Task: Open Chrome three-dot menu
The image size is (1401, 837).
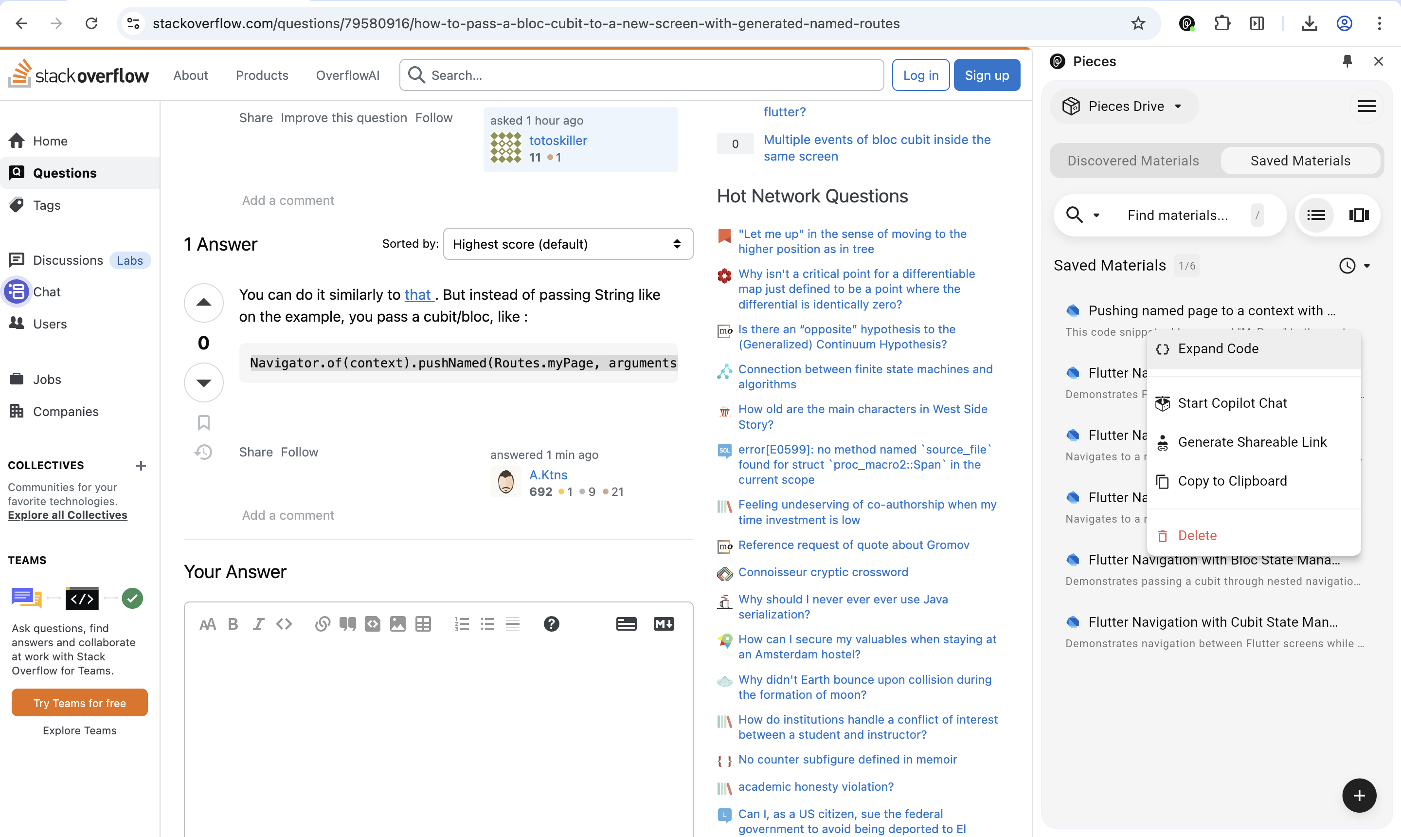Action: pyautogui.click(x=1379, y=23)
